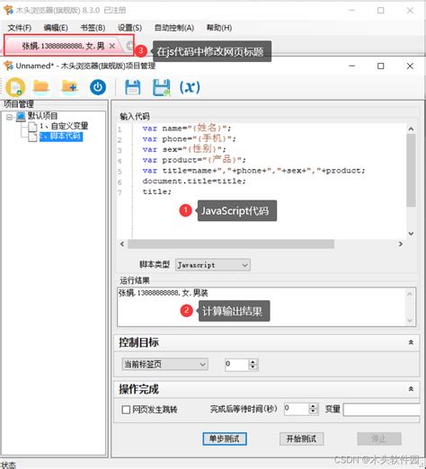The width and height of the screenshot is (426, 469).
Task: Click code line 'var sex="{性别}";'
Action: coord(184,149)
